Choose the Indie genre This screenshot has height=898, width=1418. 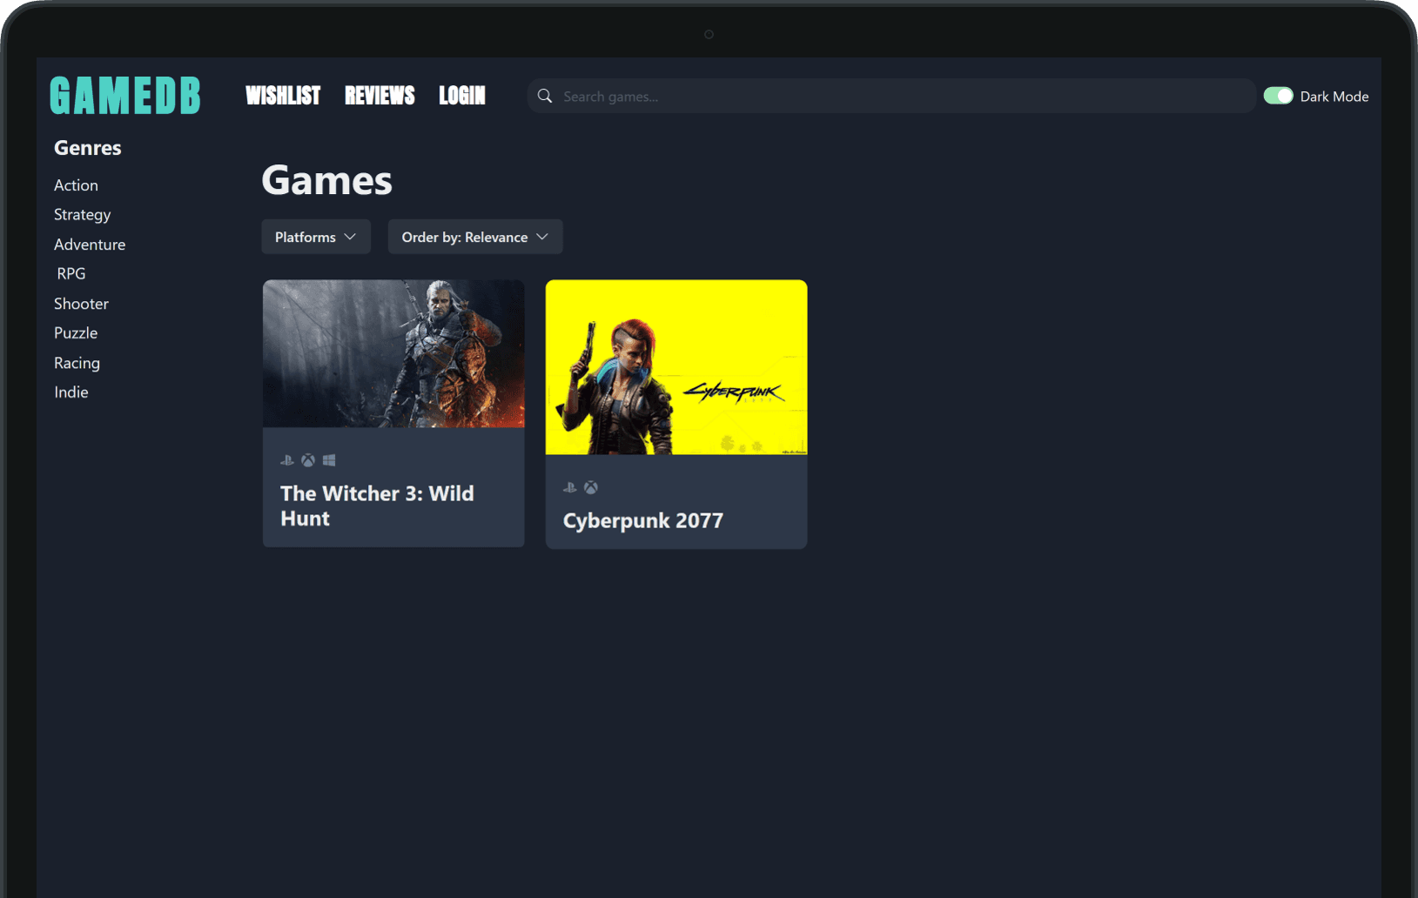point(71,392)
